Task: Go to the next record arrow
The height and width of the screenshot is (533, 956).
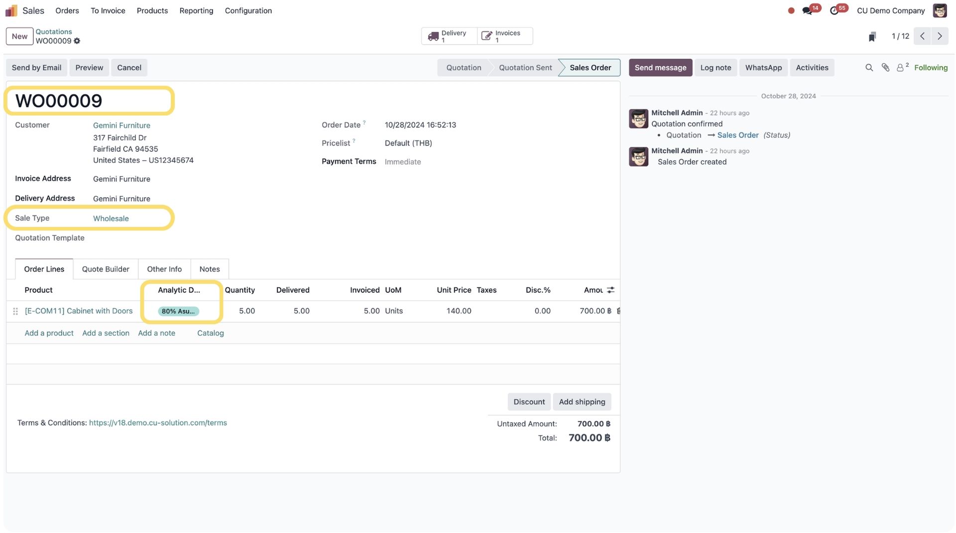Action: [940, 36]
